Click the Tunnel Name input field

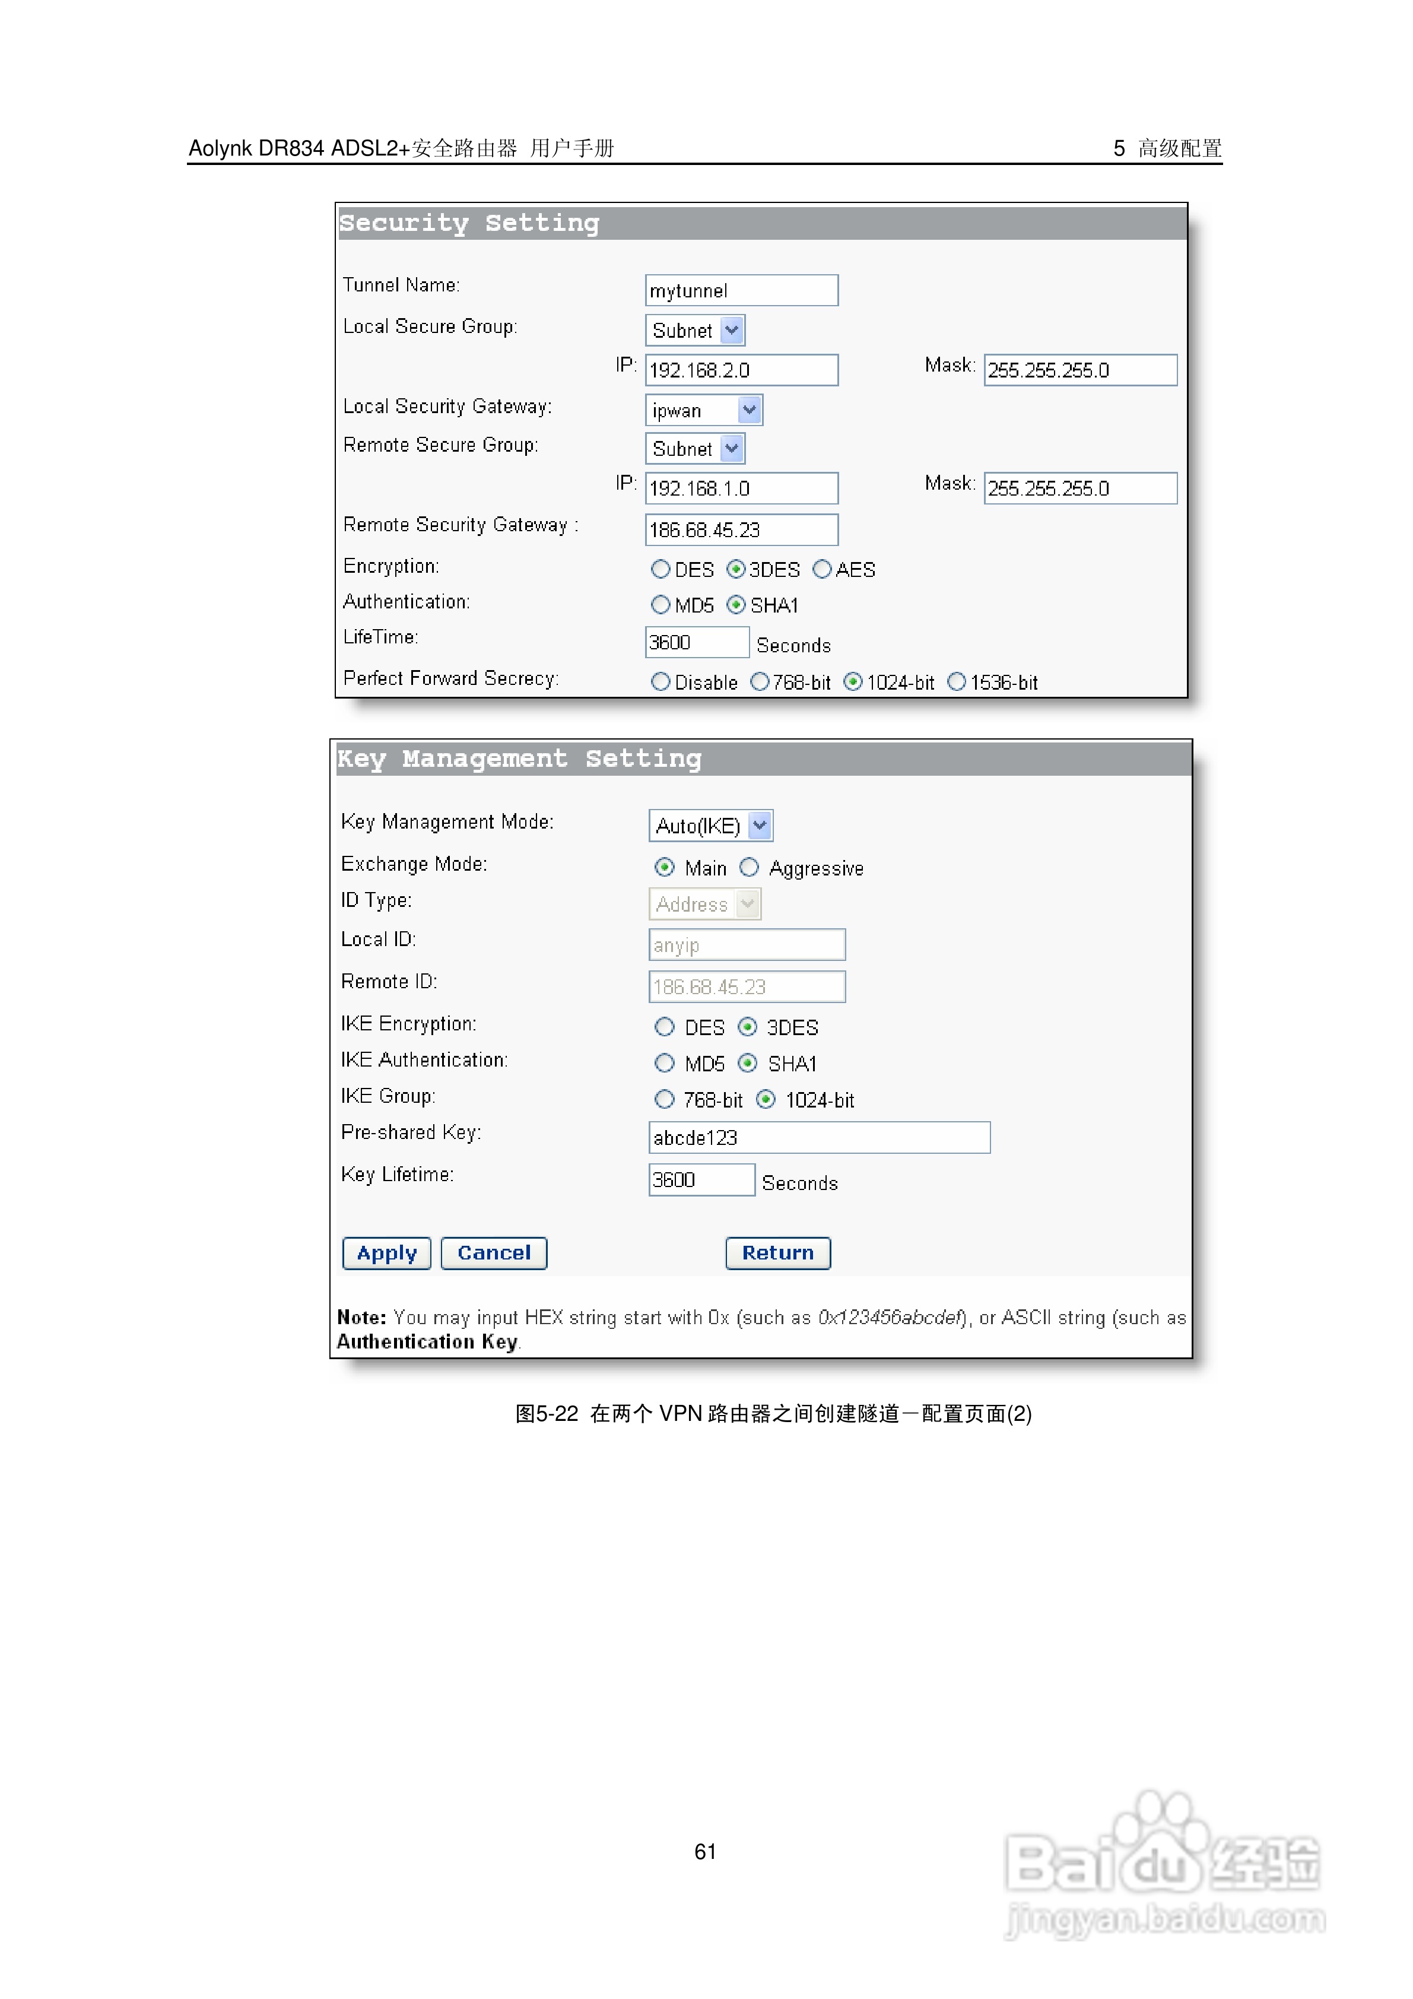point(741,291)
